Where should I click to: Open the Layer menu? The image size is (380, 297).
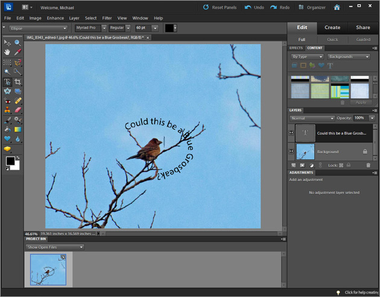click(x=74, y=18)
